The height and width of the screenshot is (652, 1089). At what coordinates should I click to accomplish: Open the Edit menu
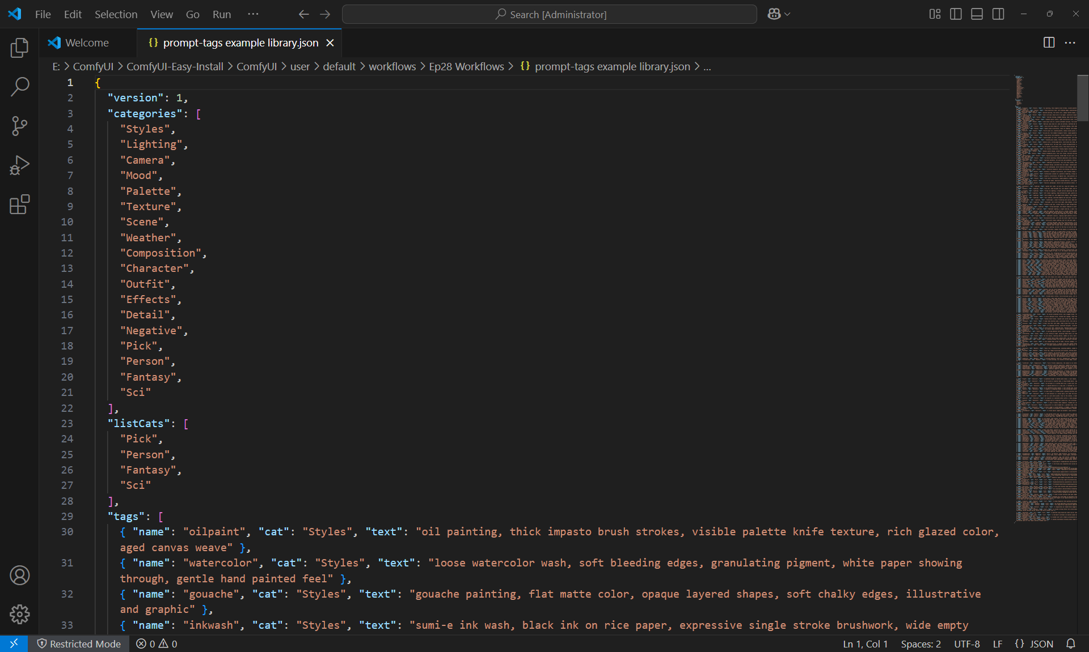(x=73, y=14)
